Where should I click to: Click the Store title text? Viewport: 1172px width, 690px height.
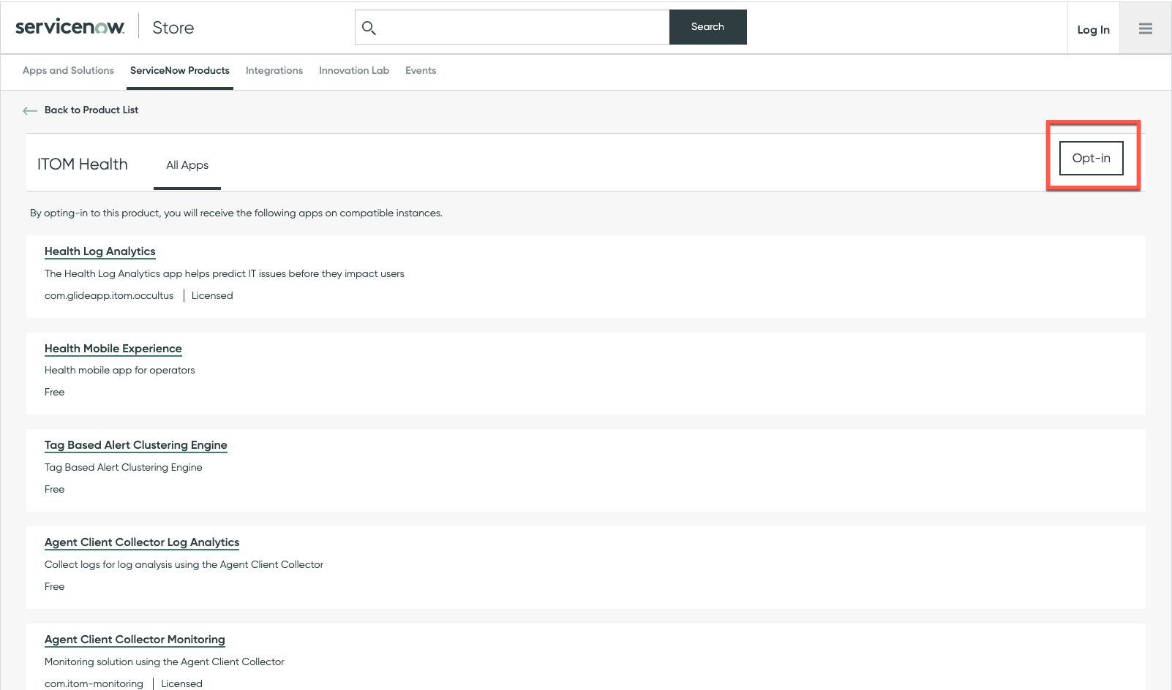click(x=173, y=28)
